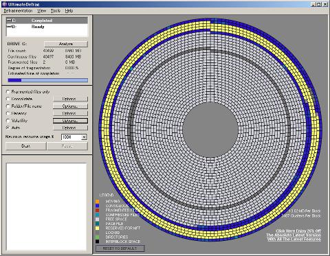
Task: Click the orange Moving legend swatch
Action: pyautogui.click(x=98, y=202)
